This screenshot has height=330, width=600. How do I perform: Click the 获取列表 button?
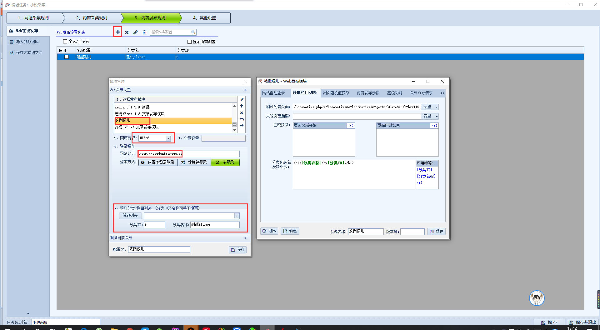(x=130, y=216)
